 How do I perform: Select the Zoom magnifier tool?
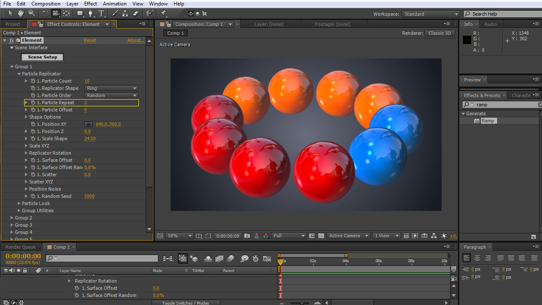tap(31, 14)
